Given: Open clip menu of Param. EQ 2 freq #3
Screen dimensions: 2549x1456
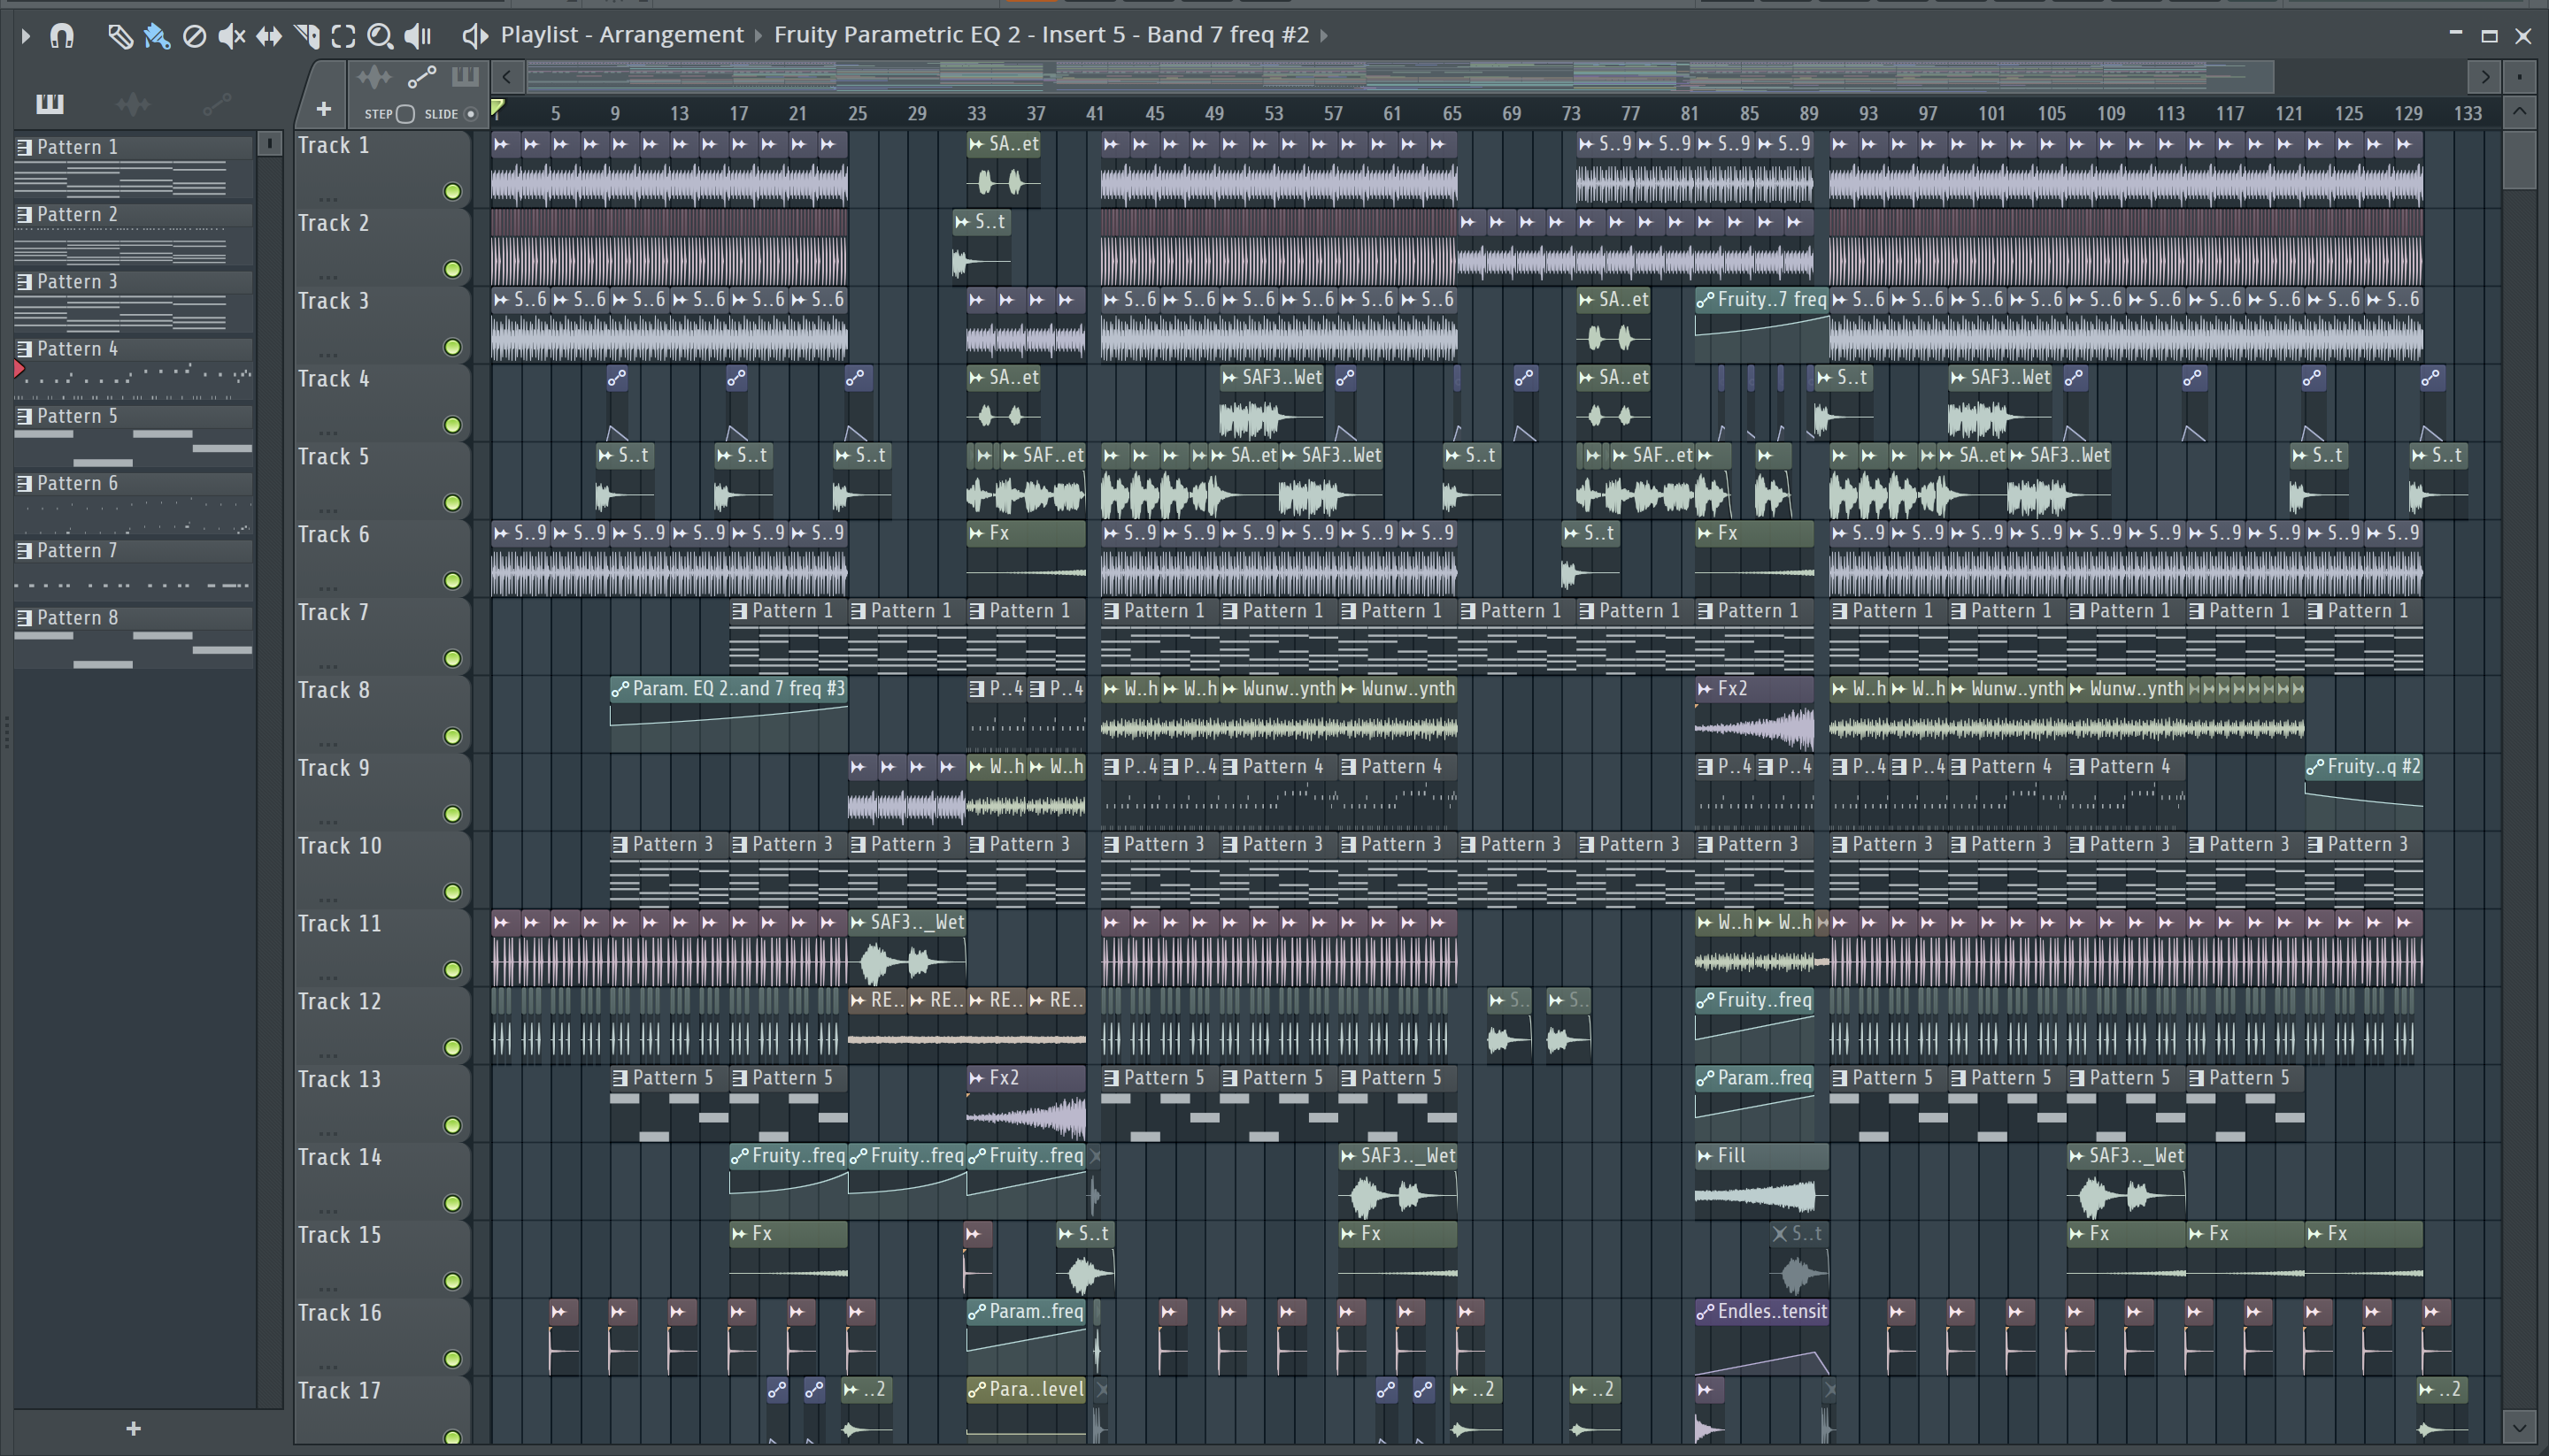Looking at the screenshot, I should tap(620, 689).
